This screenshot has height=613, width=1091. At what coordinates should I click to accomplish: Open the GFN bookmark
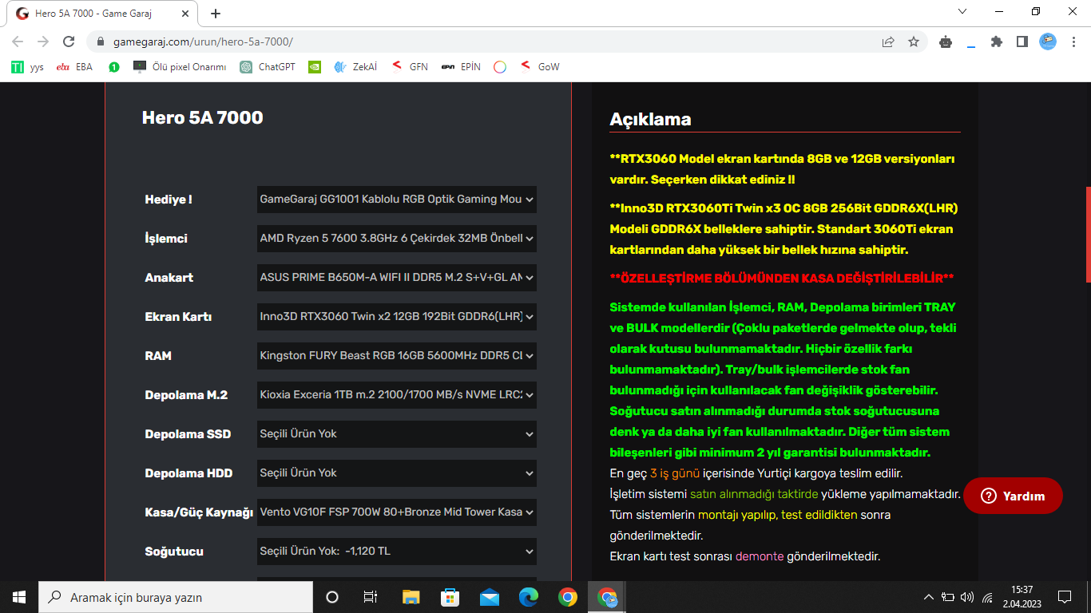point(410,67)
